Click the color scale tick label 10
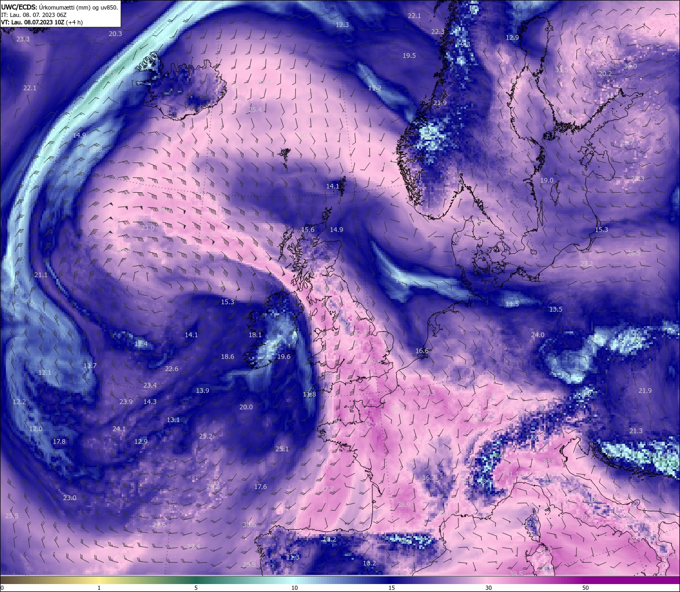680x592 pixels. [294, 588]
